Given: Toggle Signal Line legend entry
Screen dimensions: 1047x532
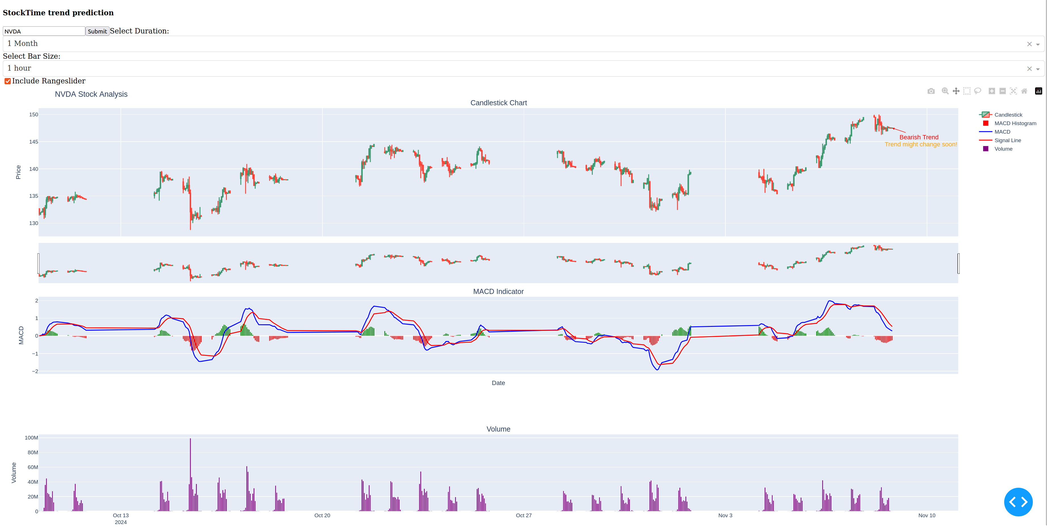Looking at the screenshot, I should (1007, 140).
